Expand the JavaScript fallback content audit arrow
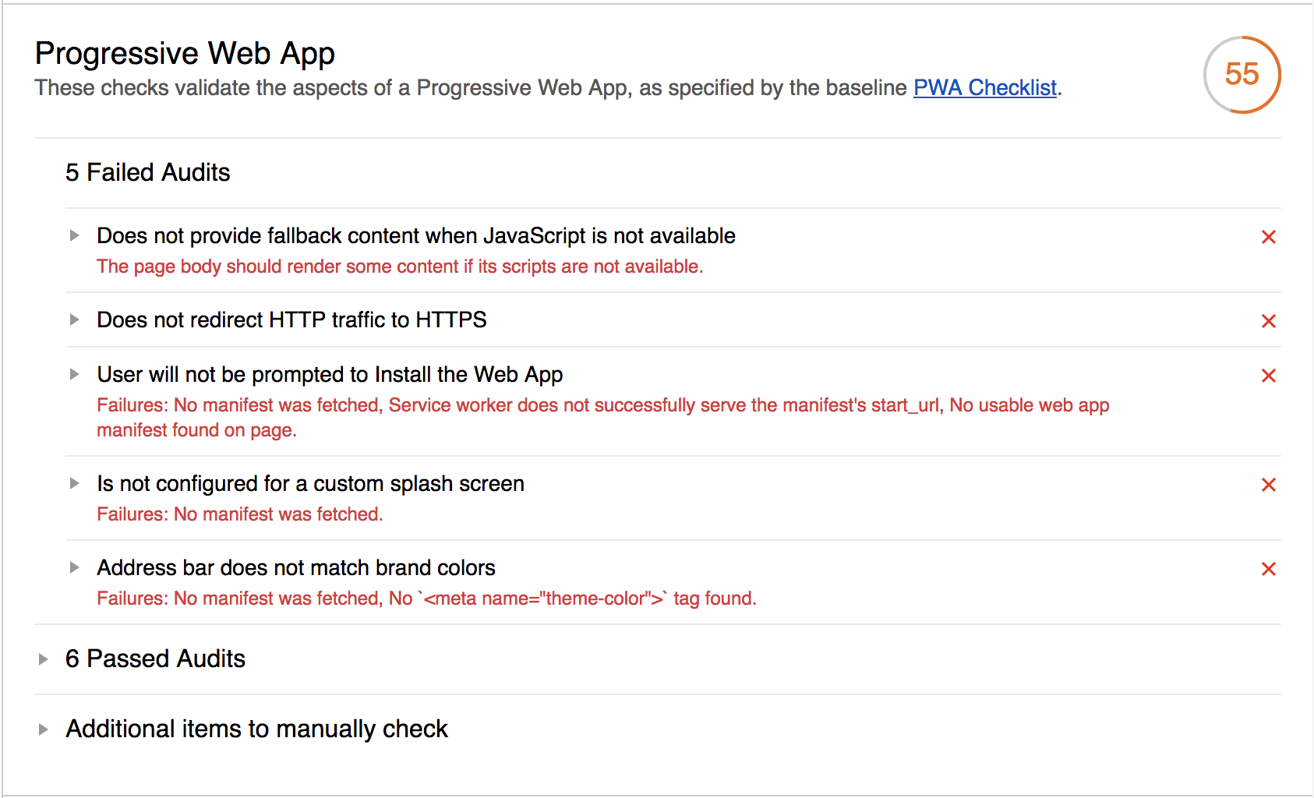 [x=74, y=235]
